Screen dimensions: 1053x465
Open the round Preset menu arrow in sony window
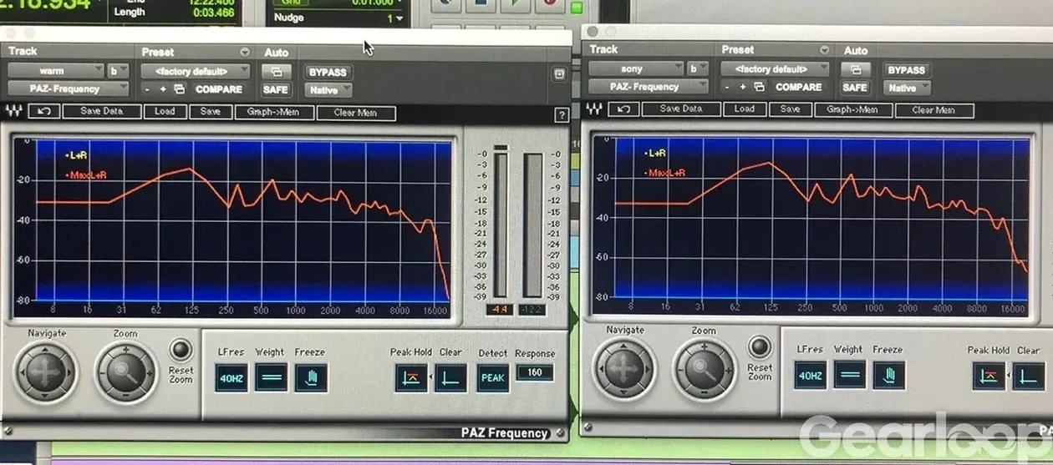click(x=824, y=50)
